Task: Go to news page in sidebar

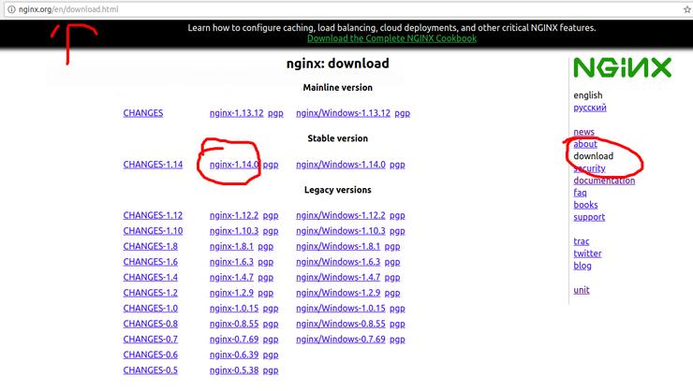Action: (x=583, y=132)
